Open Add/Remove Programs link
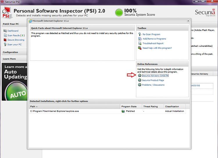218x158 pixels. (154, 39)
